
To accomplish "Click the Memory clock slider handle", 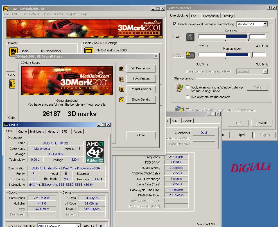I will point(251,55).
